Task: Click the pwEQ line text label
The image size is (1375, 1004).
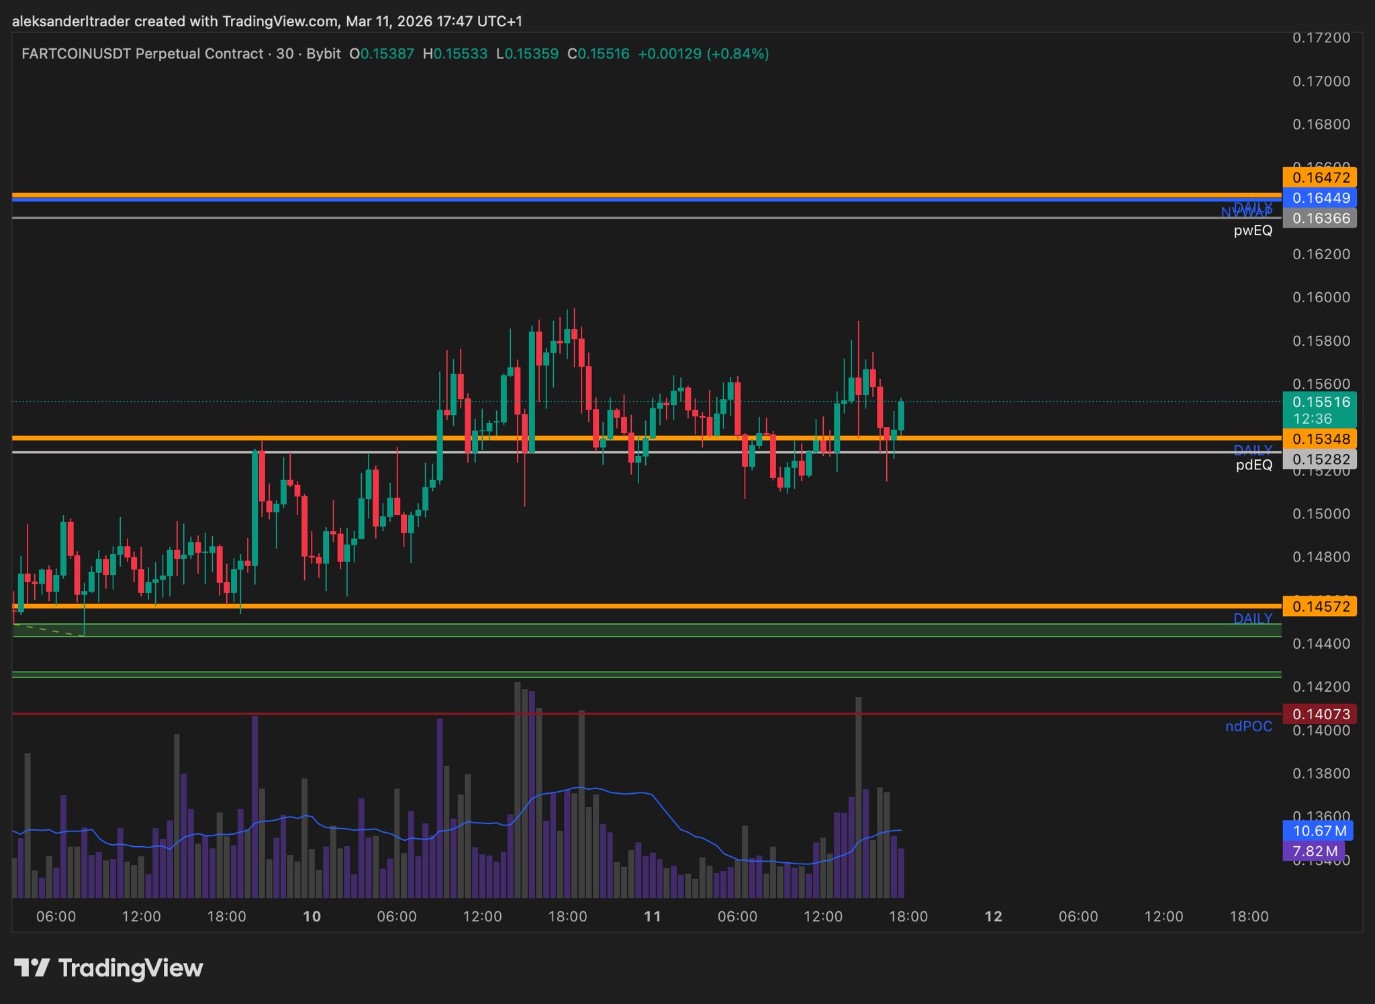Action: (1253, 230)
